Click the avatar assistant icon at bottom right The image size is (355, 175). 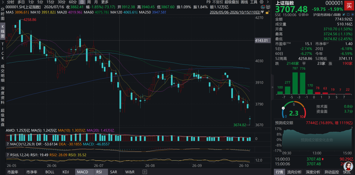click(348, 167)
